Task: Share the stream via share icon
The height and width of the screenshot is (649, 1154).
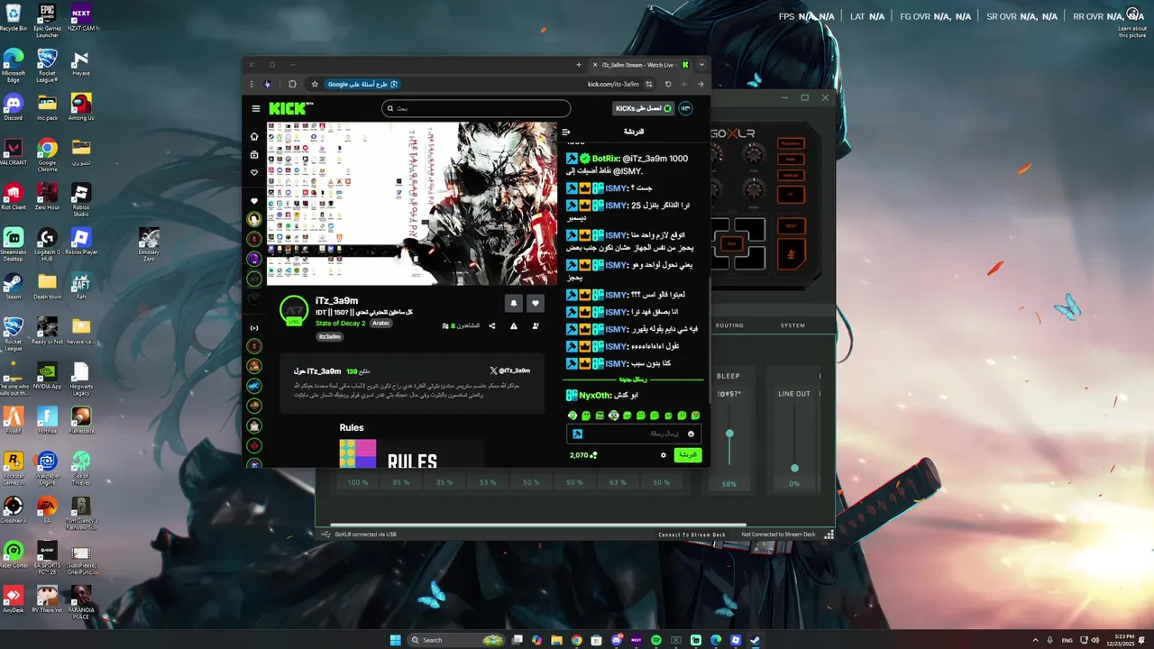Action: [x=492, y=325]
